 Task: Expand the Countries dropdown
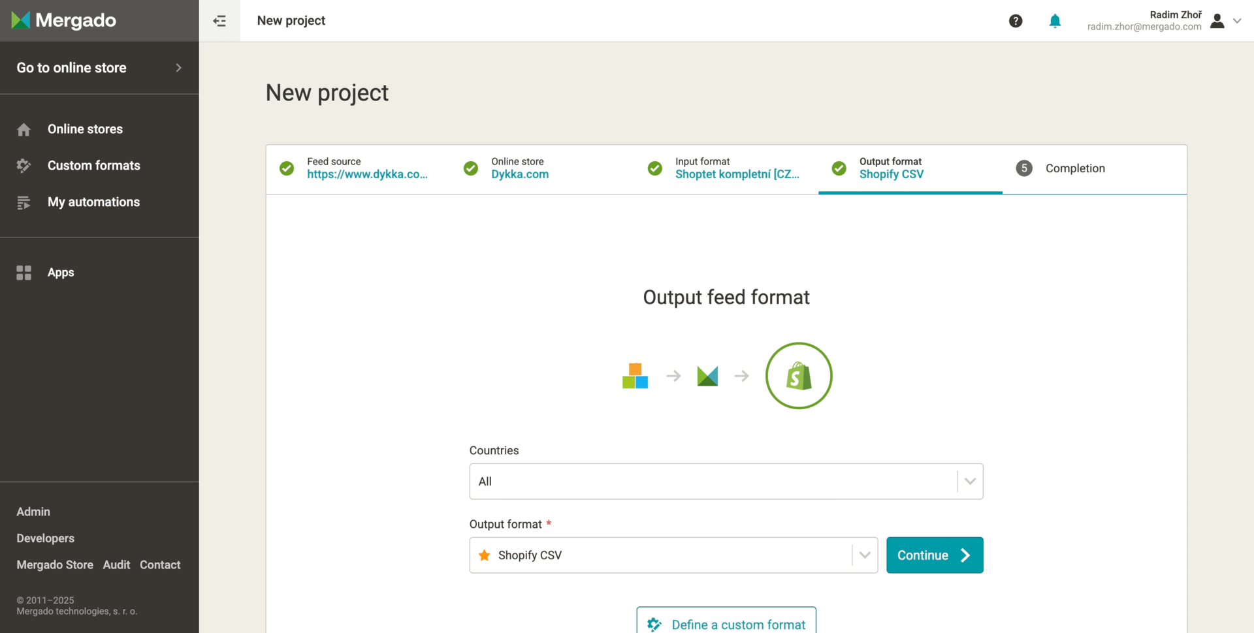point(970,482)
